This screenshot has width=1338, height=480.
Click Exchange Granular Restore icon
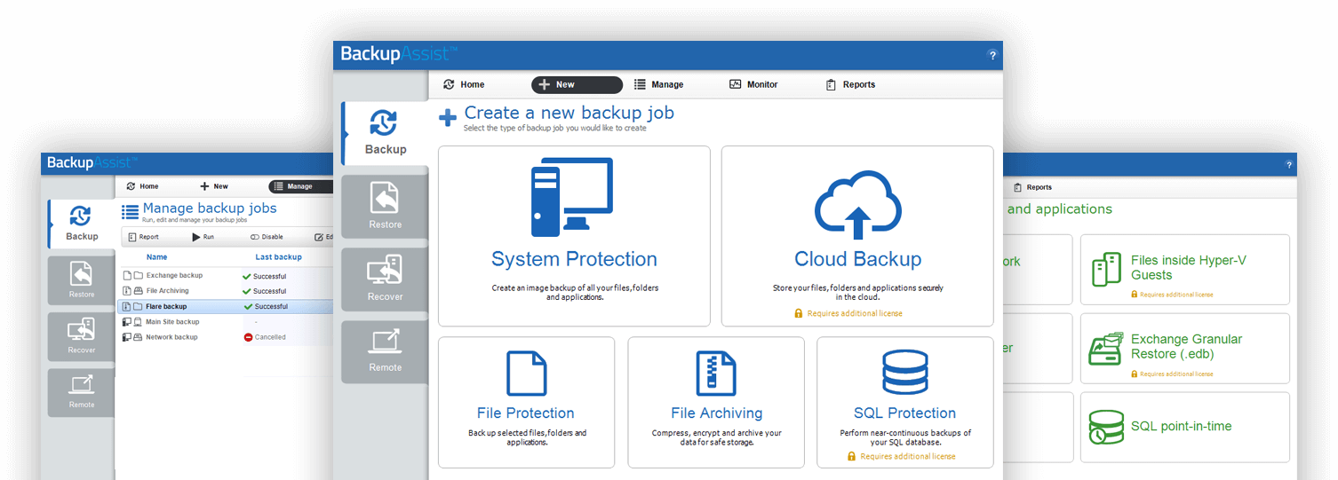tap(1106, 349)
